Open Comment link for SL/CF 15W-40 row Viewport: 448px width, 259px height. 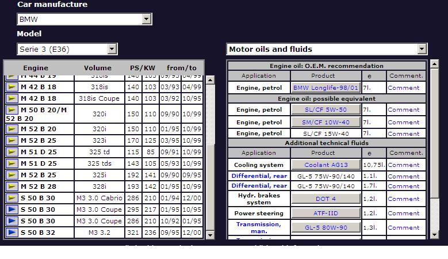point(403,134)
